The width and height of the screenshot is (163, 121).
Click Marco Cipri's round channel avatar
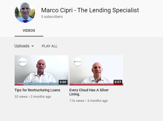[x=25, y=13]
